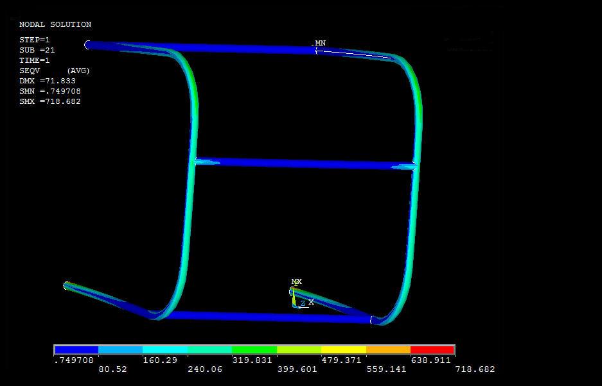Image resolution: width=602 pixels, height=386 pixels.
Task: Click the cyan legend color band
Action: coord(165,349)
